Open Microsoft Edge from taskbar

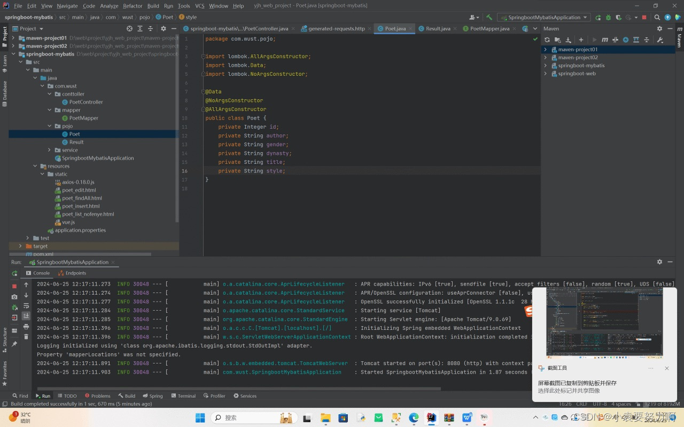pos(414,417)
